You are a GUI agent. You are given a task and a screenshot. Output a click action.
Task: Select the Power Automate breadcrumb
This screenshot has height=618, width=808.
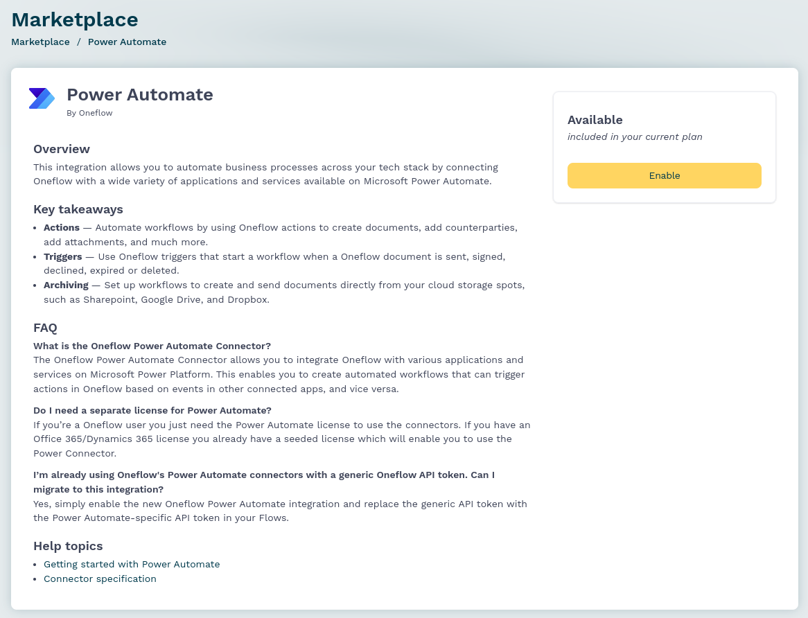(x=127, y=42)
